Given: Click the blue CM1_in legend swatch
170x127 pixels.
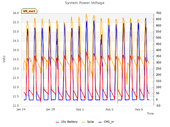Looking at the screenshot, I should click(100, 122).
